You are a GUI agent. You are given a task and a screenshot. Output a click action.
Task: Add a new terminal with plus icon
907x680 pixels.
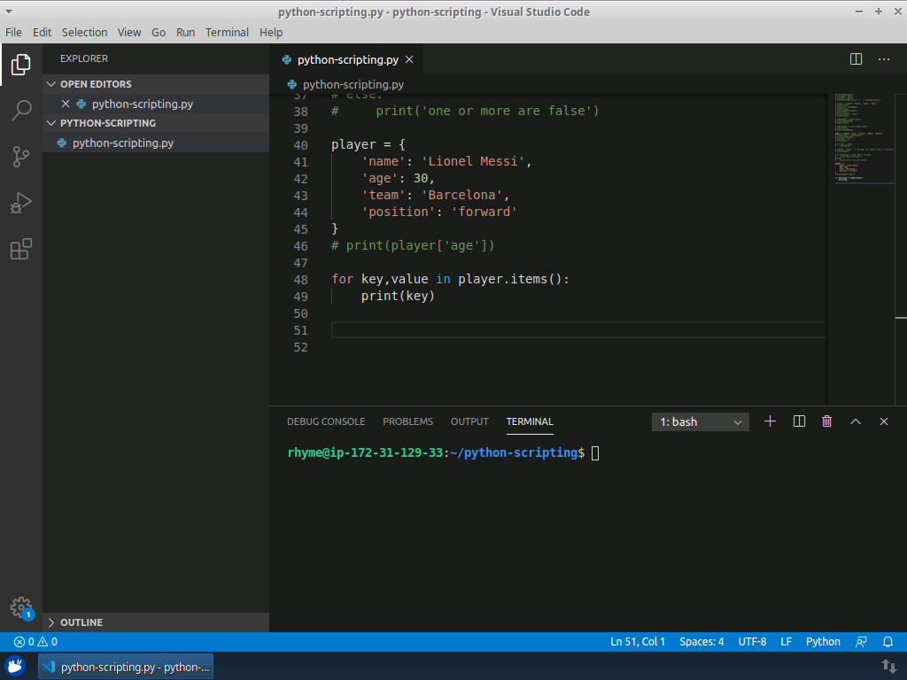coord(770,421)
